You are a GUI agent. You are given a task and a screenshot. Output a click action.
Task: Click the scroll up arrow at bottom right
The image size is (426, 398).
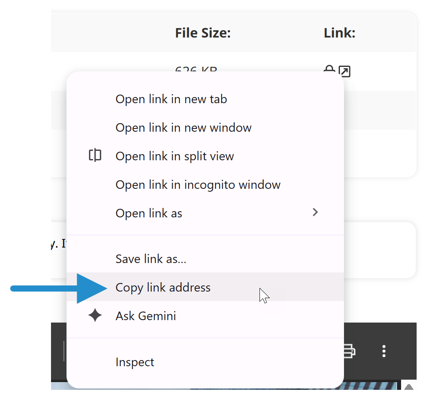(409, 386)
